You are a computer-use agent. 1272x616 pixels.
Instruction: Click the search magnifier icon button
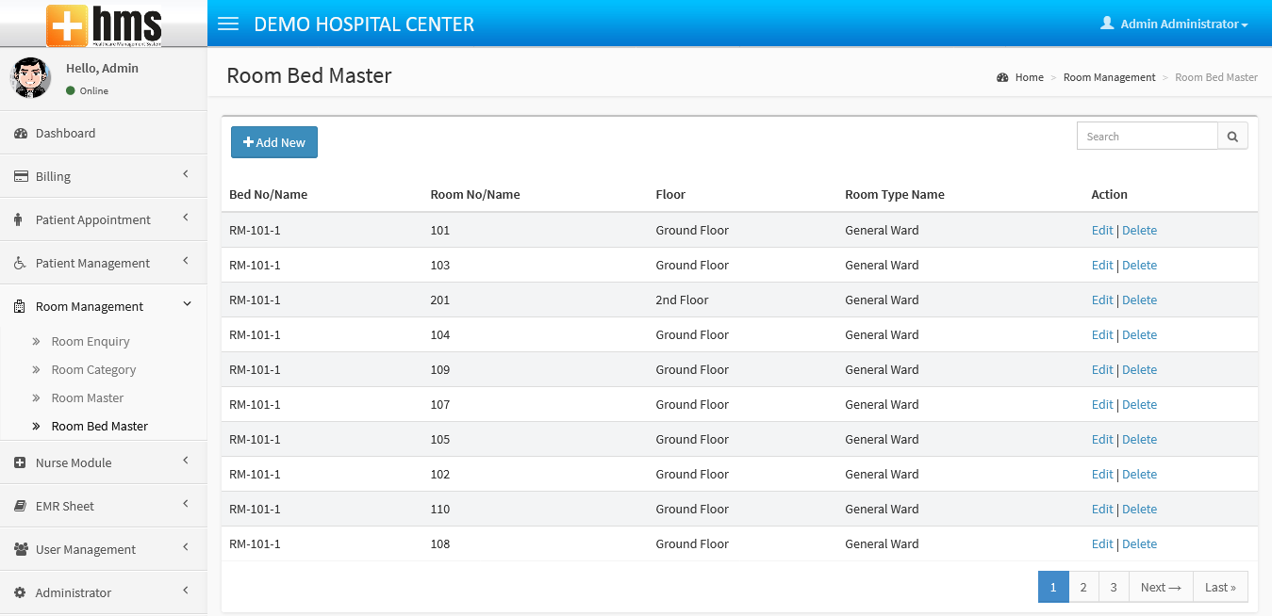(1232, 137)
